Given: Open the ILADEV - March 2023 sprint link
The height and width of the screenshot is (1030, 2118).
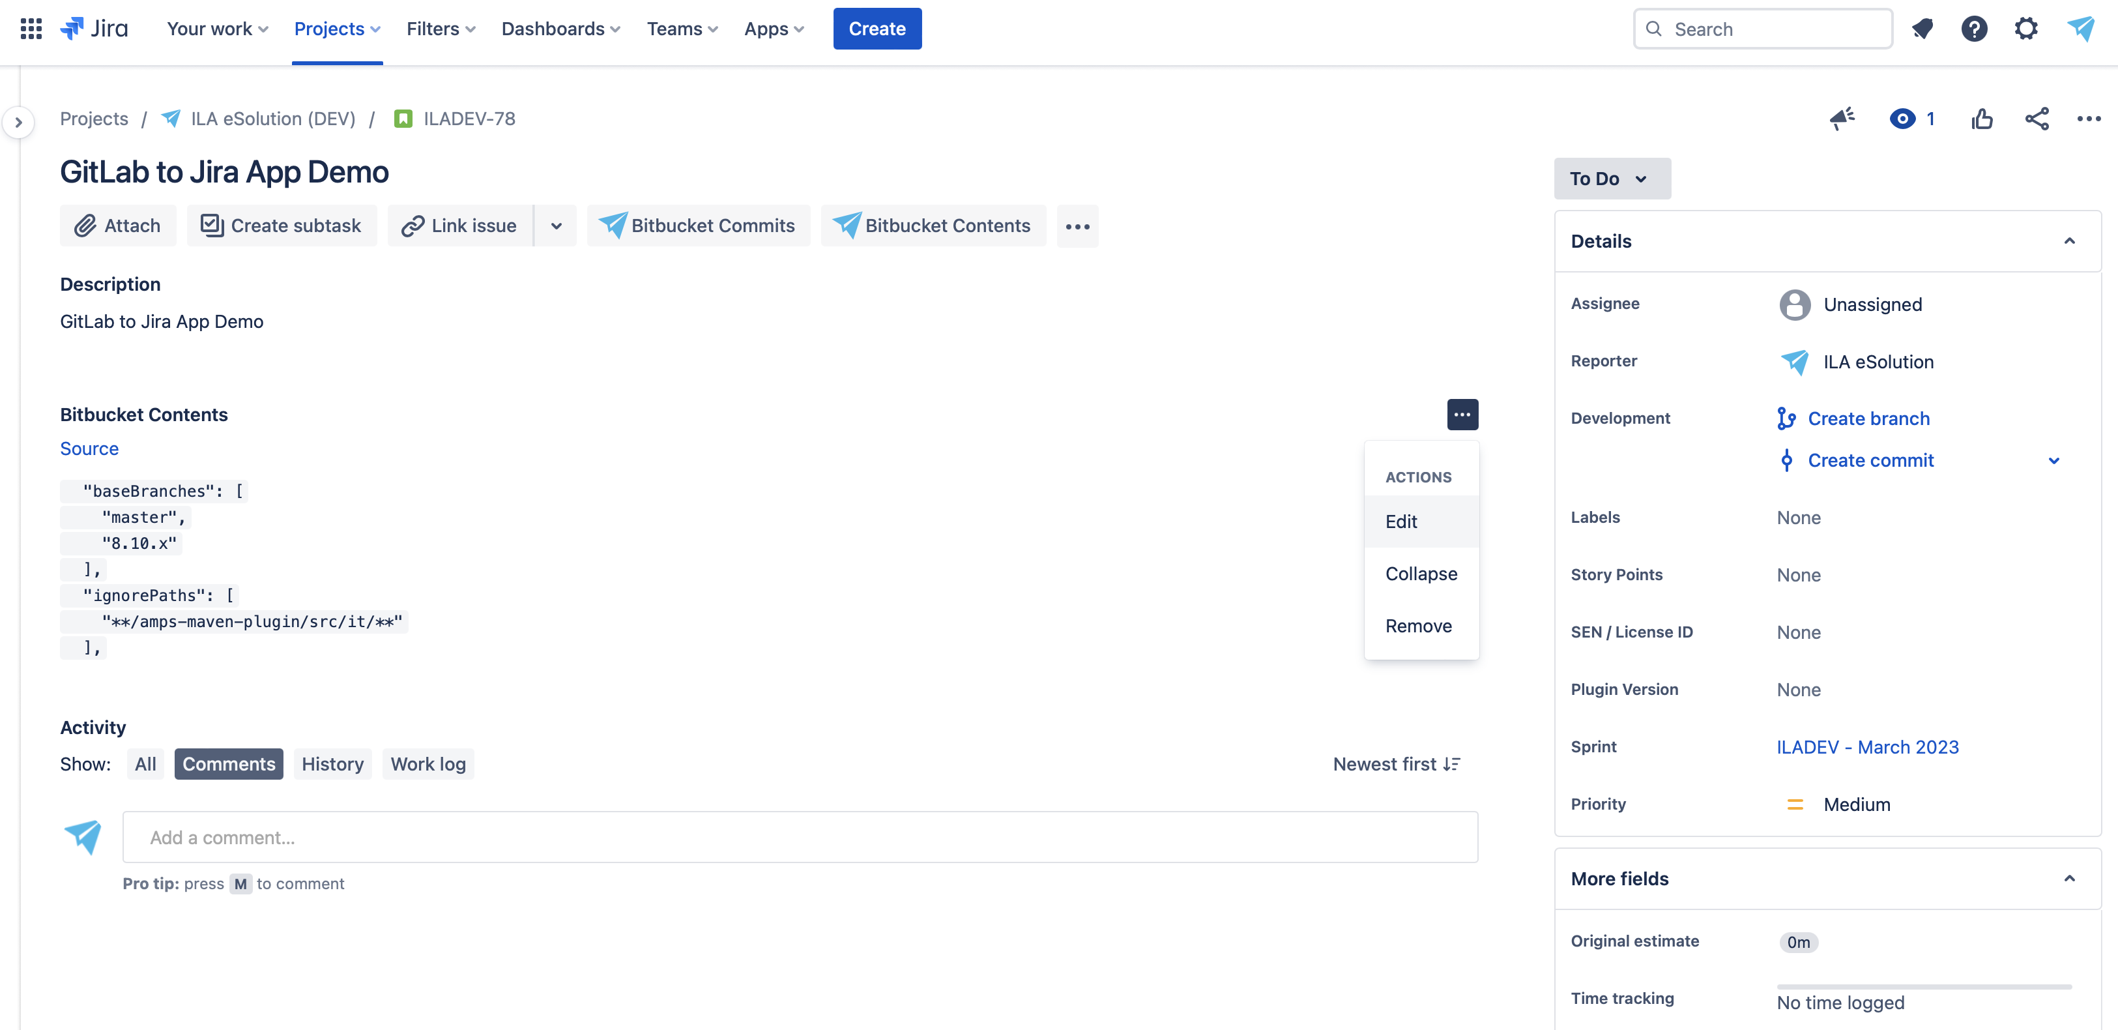Looking at the screenshot, I should pyautogui.click(x=1866, y=747).
